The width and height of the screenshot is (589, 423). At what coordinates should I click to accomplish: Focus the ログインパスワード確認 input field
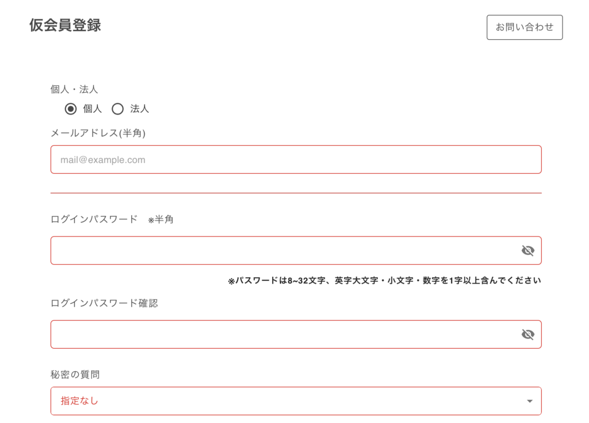tap(282, 334)
